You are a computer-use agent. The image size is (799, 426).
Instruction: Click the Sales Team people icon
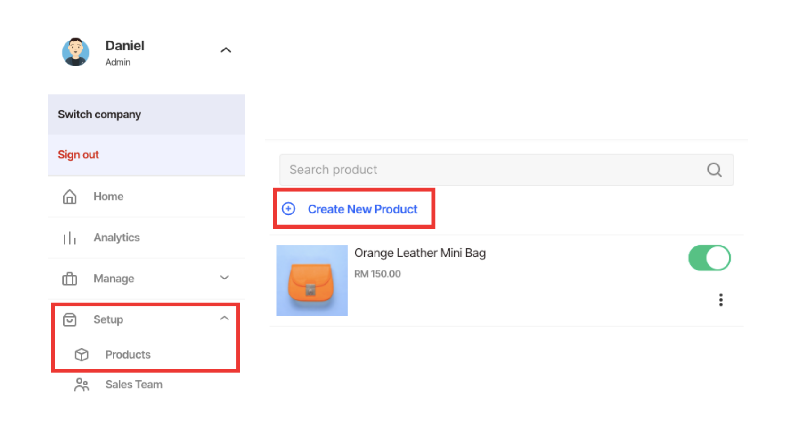click(x=82, y=385)
